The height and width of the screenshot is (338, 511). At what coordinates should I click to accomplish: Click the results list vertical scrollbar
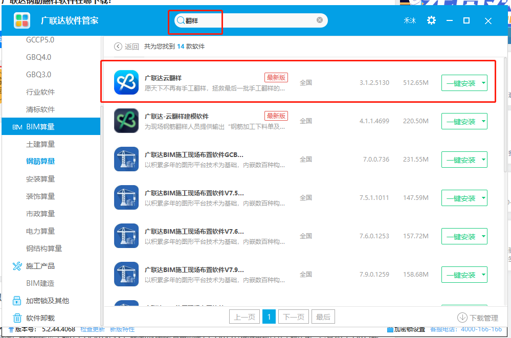tap(505, 114)
